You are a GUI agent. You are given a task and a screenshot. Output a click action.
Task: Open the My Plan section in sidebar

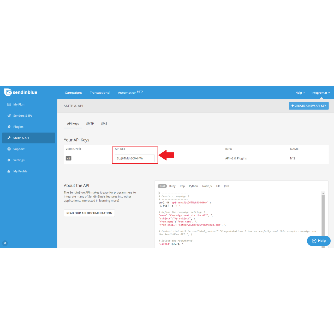(18, 104)
